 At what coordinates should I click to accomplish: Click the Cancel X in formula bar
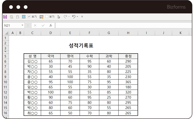point(35,25)
